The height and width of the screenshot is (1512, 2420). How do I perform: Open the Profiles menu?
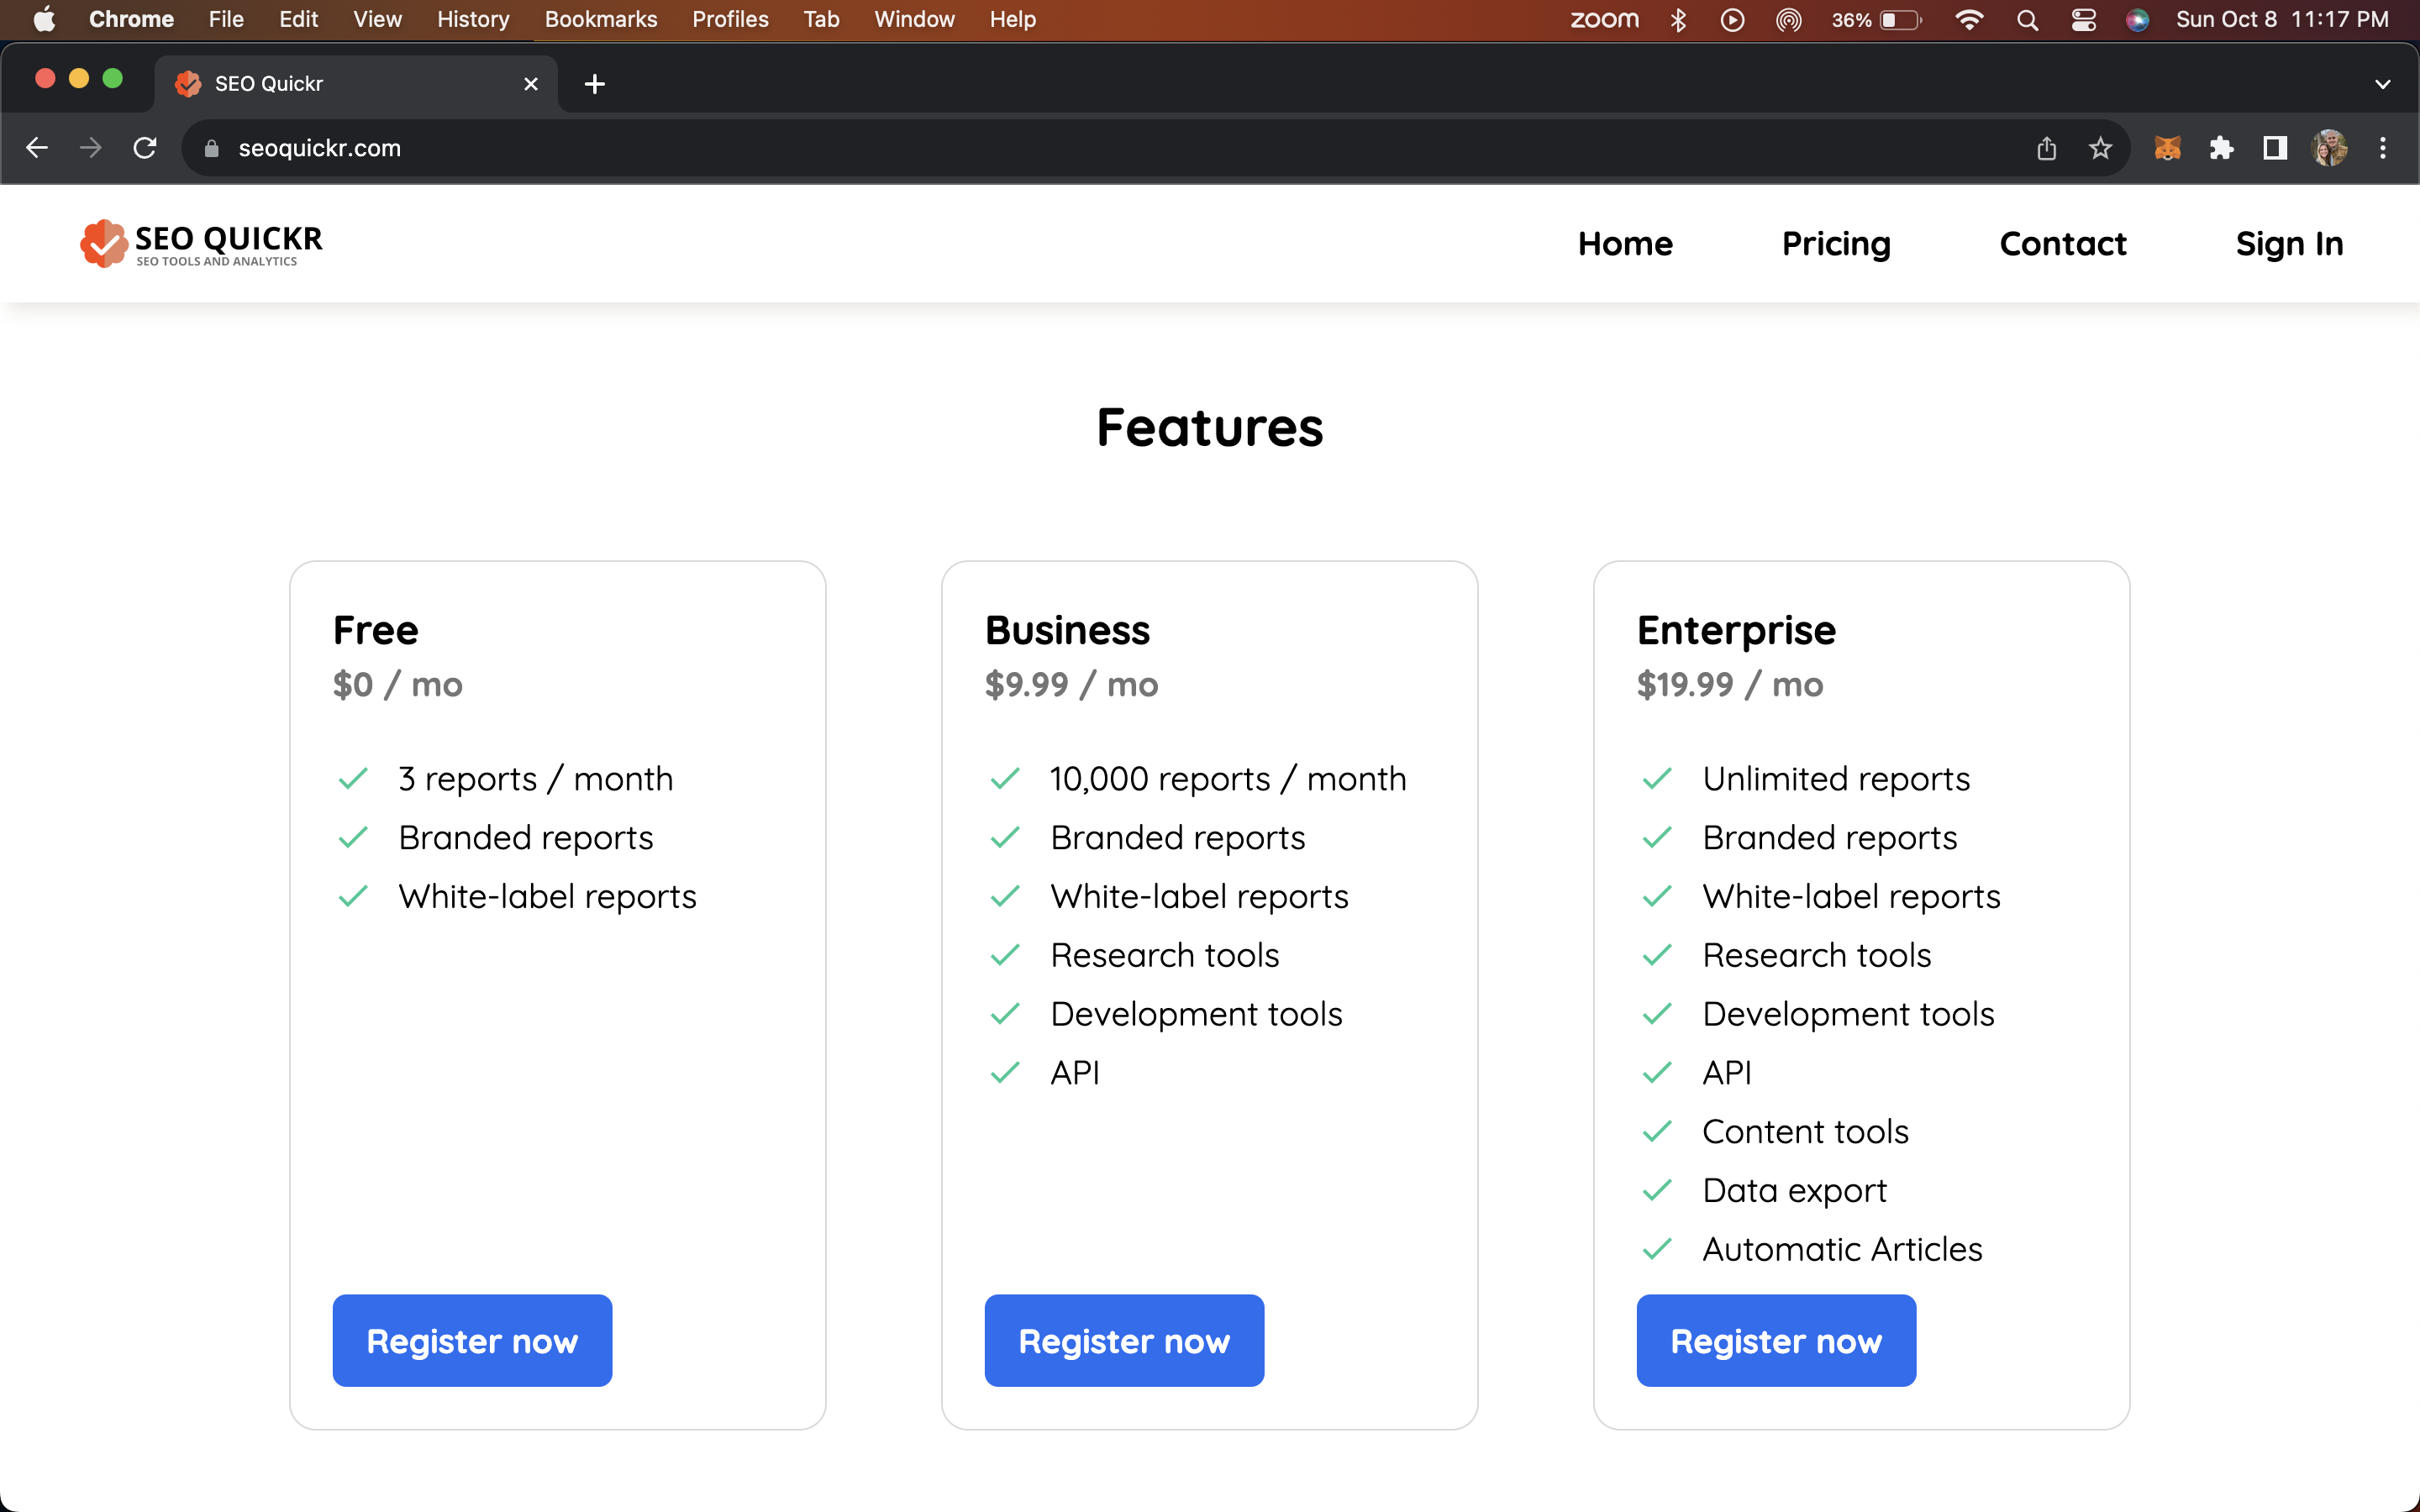(x=729, y=20)
